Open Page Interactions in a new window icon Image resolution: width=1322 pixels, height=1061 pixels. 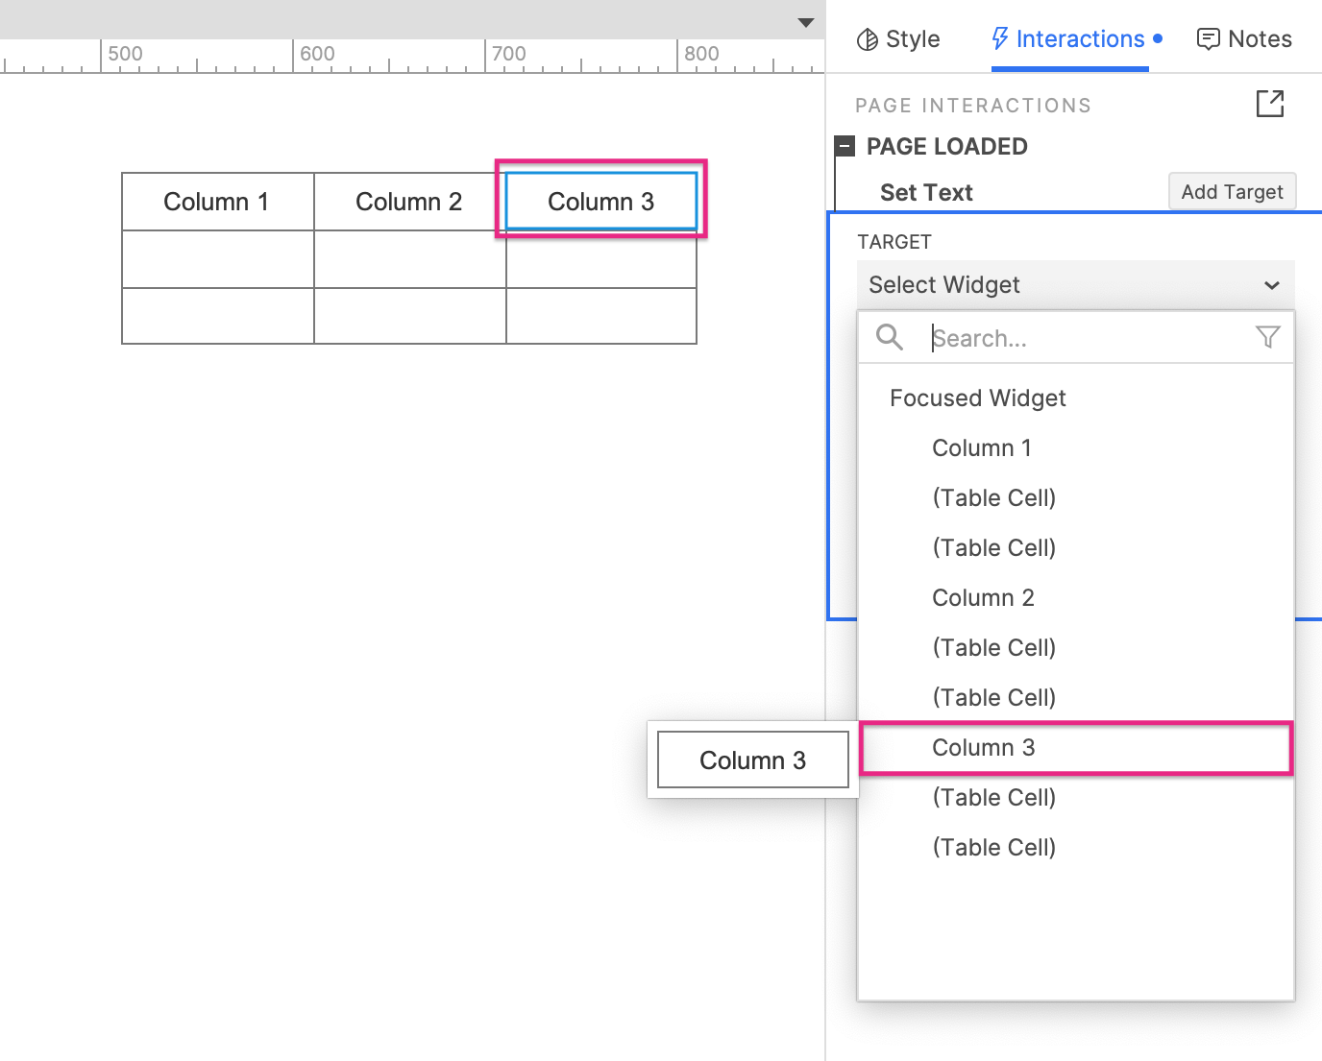(1270, 104)
